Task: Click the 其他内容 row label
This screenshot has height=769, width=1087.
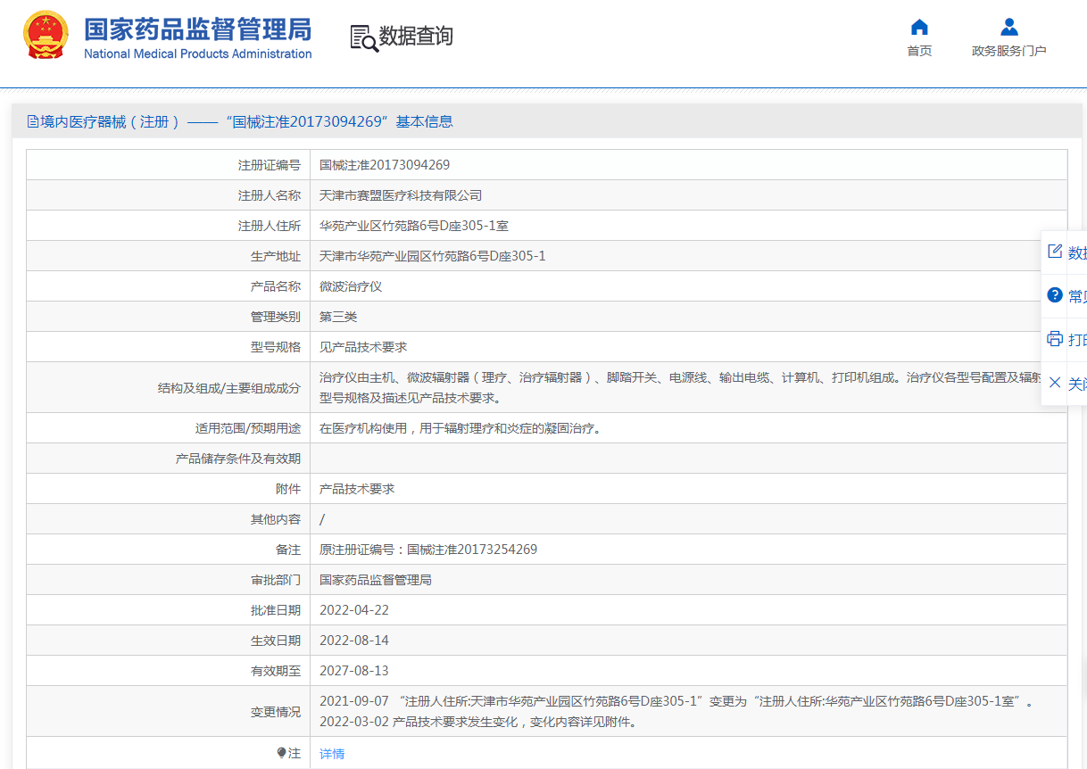Action: point(276,519)
